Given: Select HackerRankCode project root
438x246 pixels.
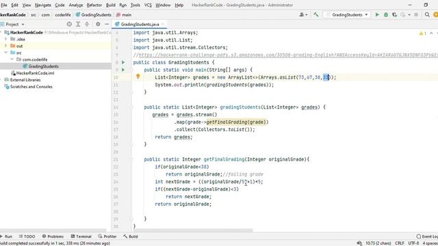Looking at the screenshot, I should pyautogui.click(x=27, y=32).
